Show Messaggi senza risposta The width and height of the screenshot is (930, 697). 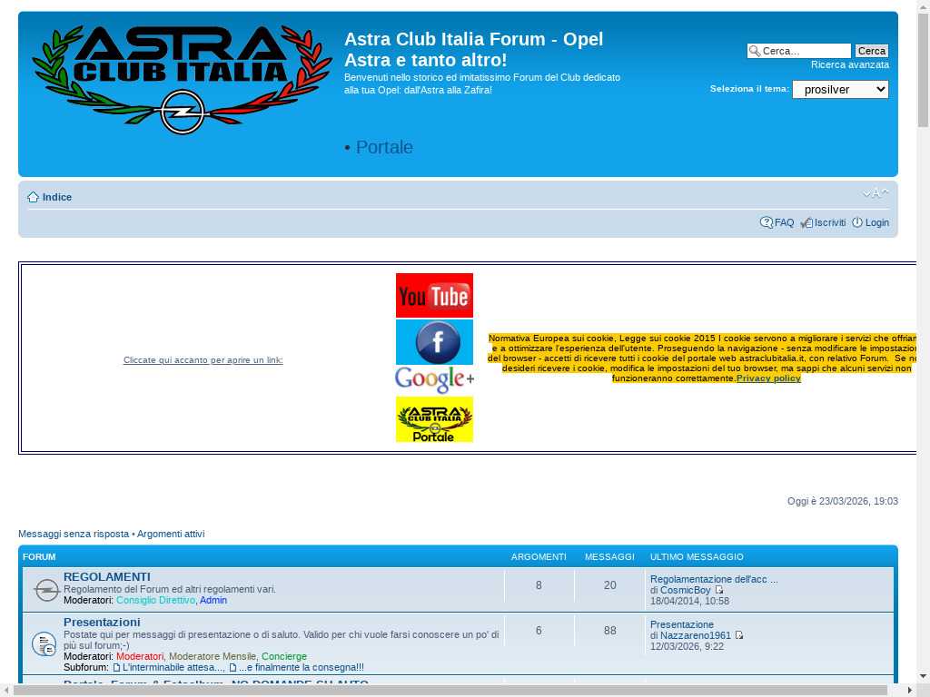pos(74,534)
